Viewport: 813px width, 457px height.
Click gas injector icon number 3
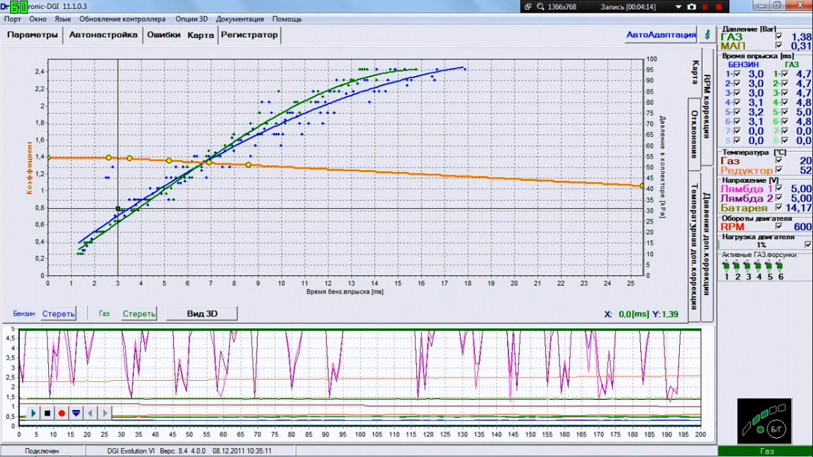coord(748,267)
